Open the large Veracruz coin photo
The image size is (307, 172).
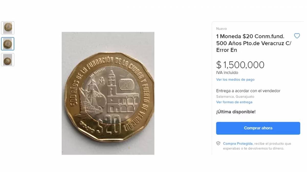point(108,93)
